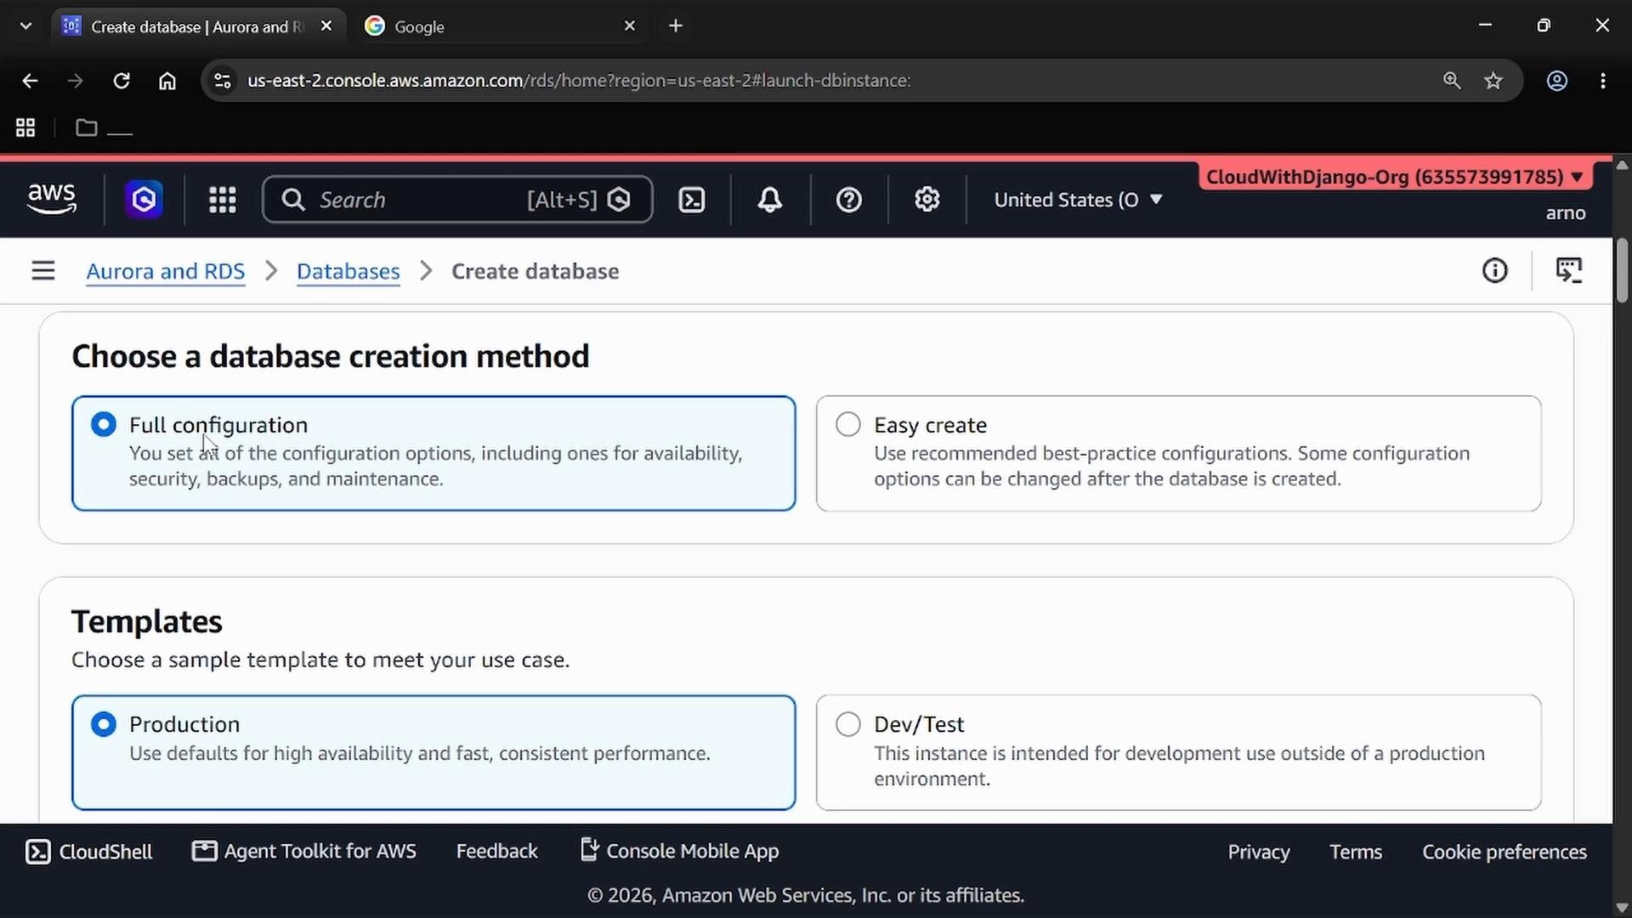This screenshot has width=1632, height=918.
Task: Open the help question mark menu
Action: point(849,200)
